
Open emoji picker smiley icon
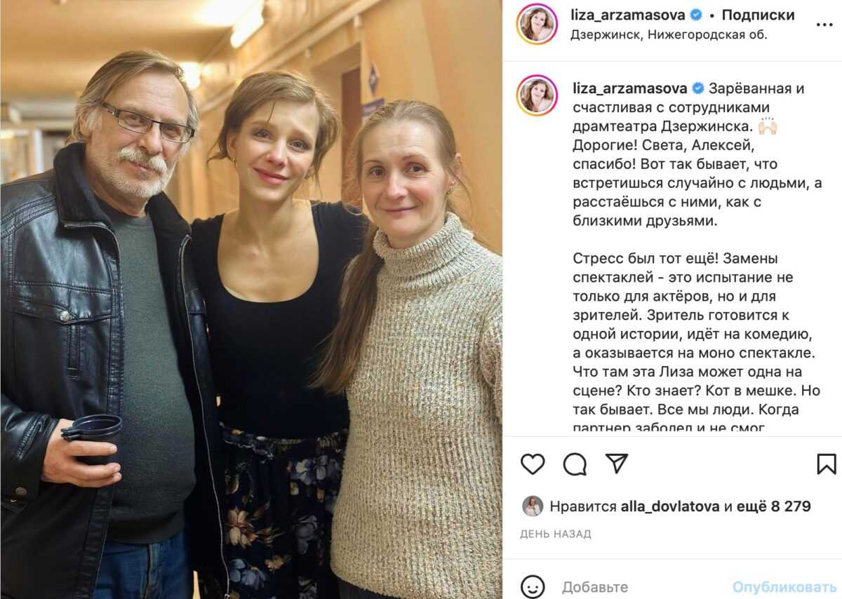click(x=533, y=586)
